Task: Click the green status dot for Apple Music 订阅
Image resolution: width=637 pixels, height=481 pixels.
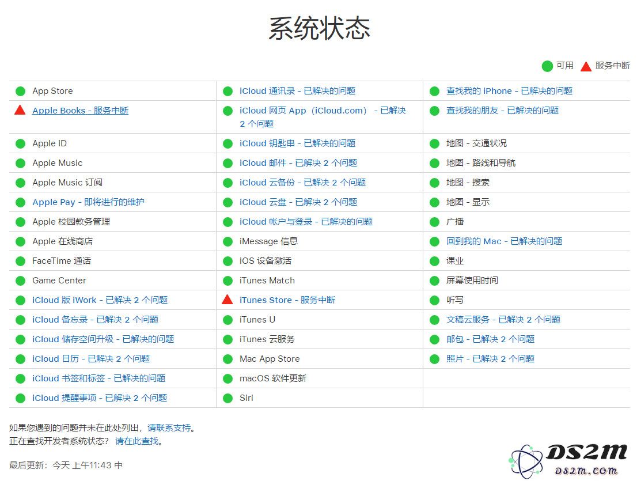Action: (x=20, y=183)
